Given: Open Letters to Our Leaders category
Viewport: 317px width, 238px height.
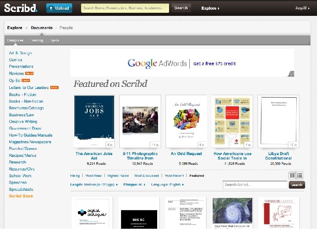Looking at the screenshot, I should point(29,87).
